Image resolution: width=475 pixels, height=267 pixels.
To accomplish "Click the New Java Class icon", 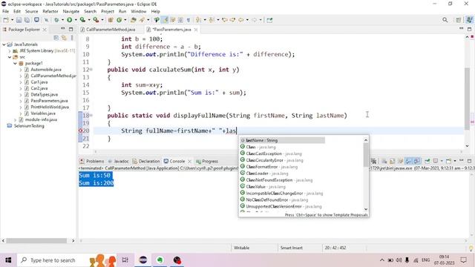I will coord(119,20).
